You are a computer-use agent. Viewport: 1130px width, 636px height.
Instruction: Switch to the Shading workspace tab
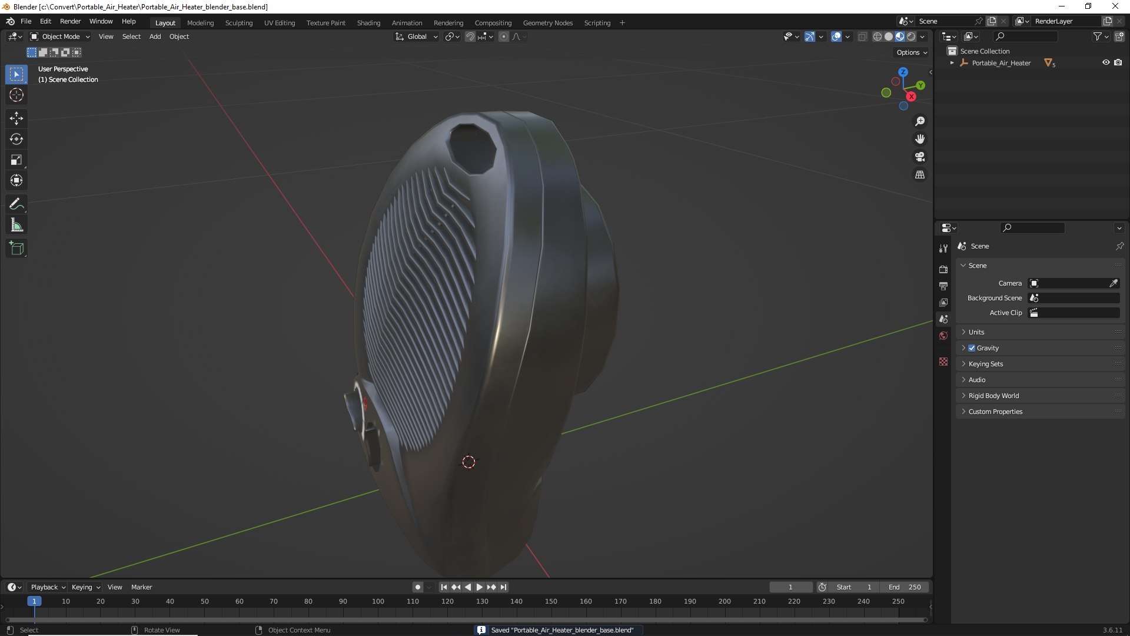point(368,23)
